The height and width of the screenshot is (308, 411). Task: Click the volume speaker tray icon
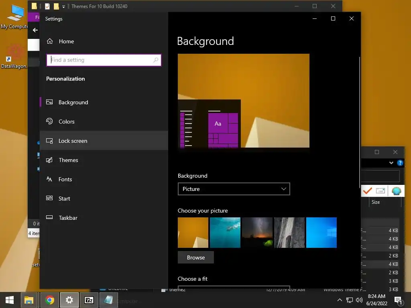[359, 300]
